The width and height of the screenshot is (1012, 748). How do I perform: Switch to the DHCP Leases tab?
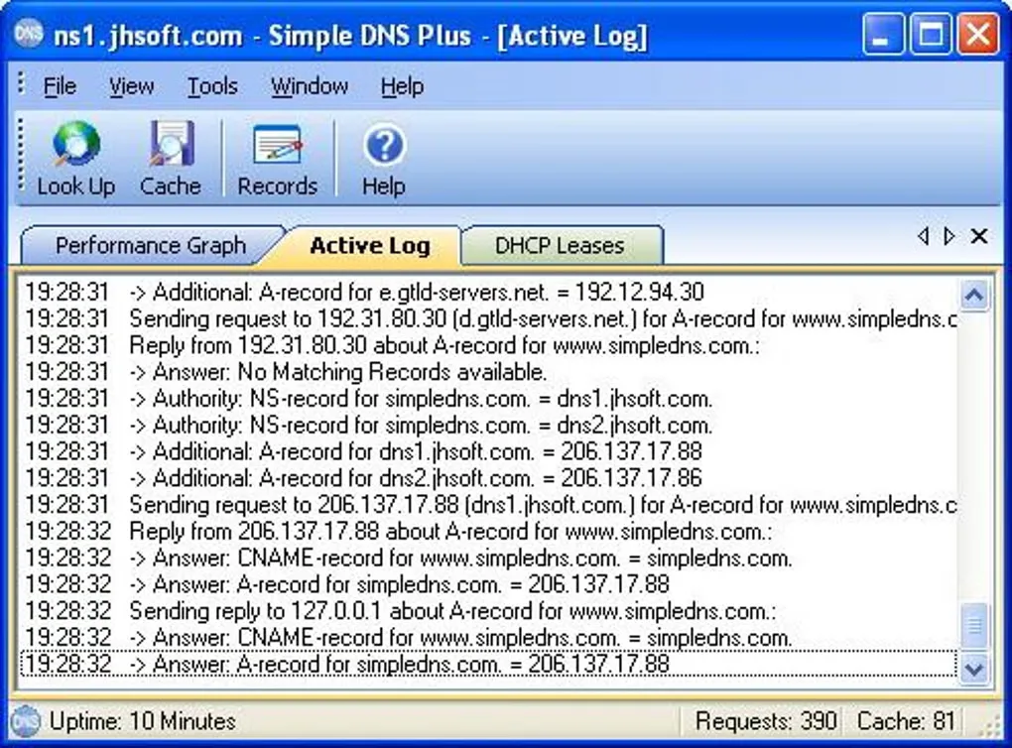(560, 245)
